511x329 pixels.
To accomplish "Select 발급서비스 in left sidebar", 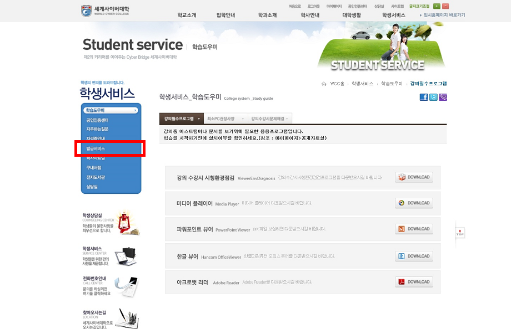I will click(x=96, y=148).
